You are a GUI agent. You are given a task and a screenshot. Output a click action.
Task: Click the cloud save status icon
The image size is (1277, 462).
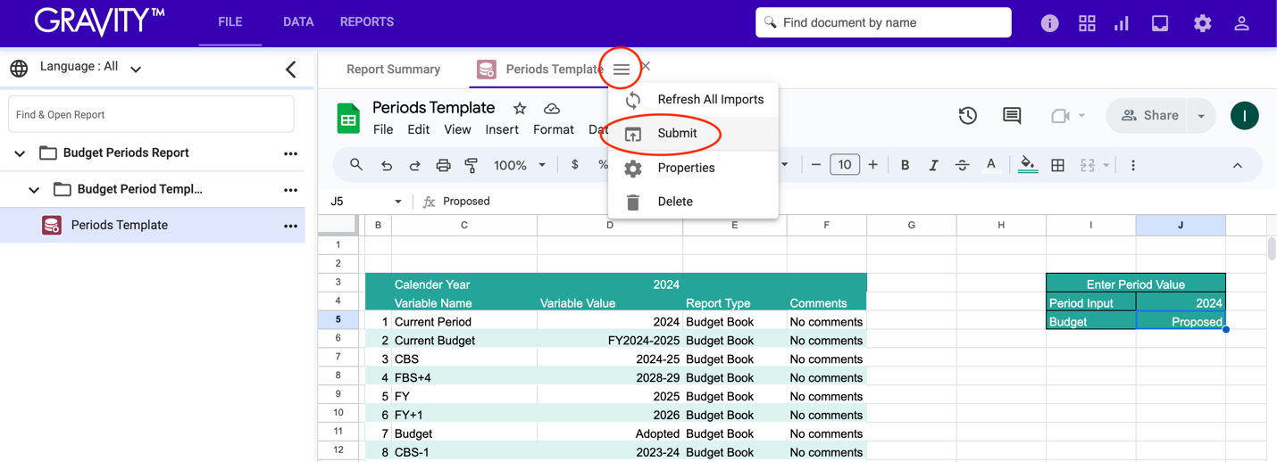(552, 108)
